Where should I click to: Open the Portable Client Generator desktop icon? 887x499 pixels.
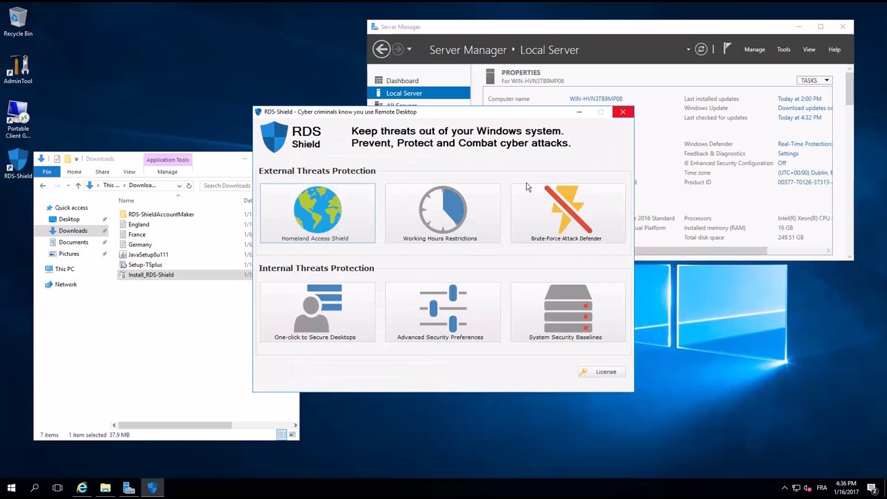pos(18,119)
